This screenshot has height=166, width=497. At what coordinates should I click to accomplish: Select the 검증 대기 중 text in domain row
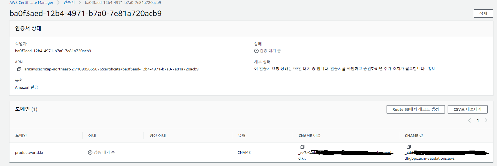104,152
